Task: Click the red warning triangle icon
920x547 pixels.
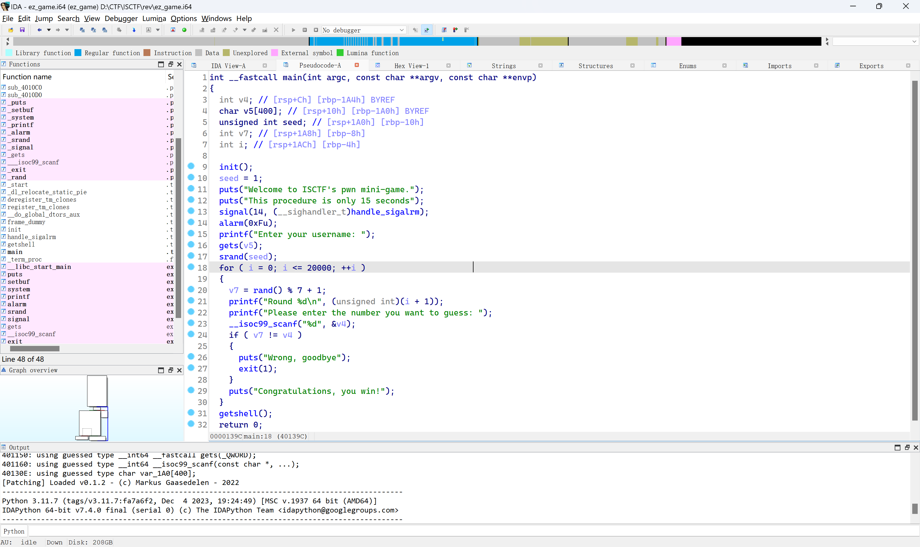Action: 172,30
